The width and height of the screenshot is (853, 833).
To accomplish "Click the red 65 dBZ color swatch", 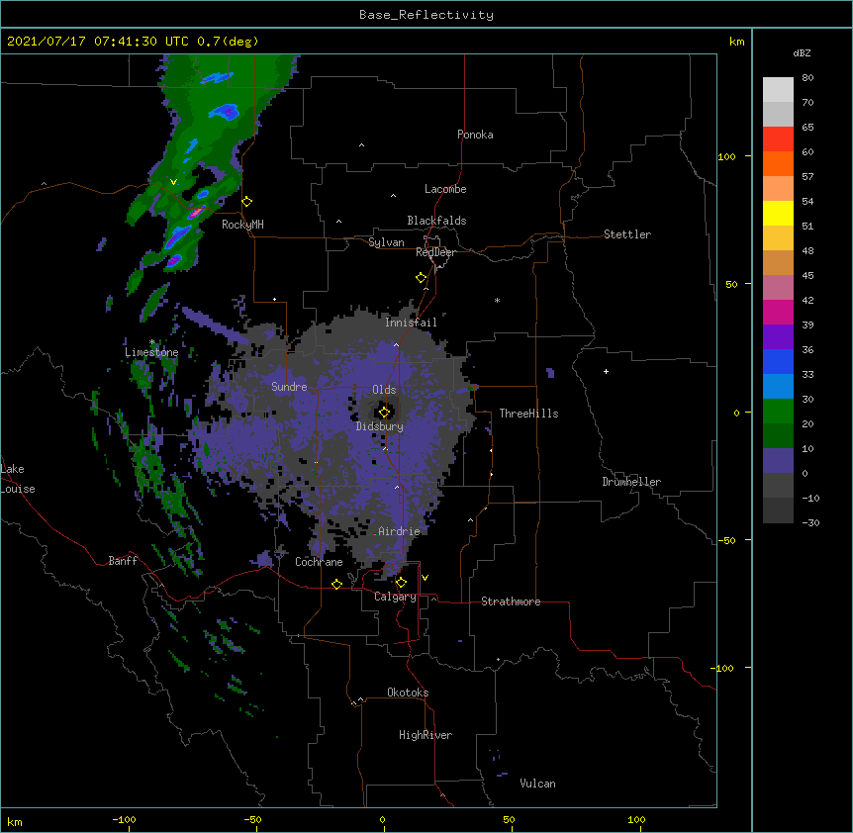I will tap(778, 139).
